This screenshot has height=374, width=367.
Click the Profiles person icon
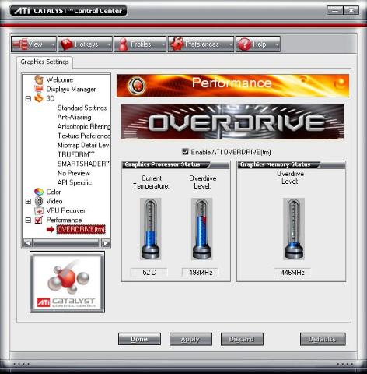tap(123, 44)
